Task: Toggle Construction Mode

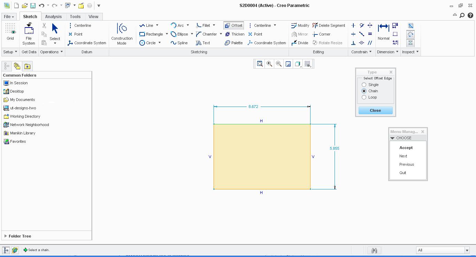Action: (122, 34)
